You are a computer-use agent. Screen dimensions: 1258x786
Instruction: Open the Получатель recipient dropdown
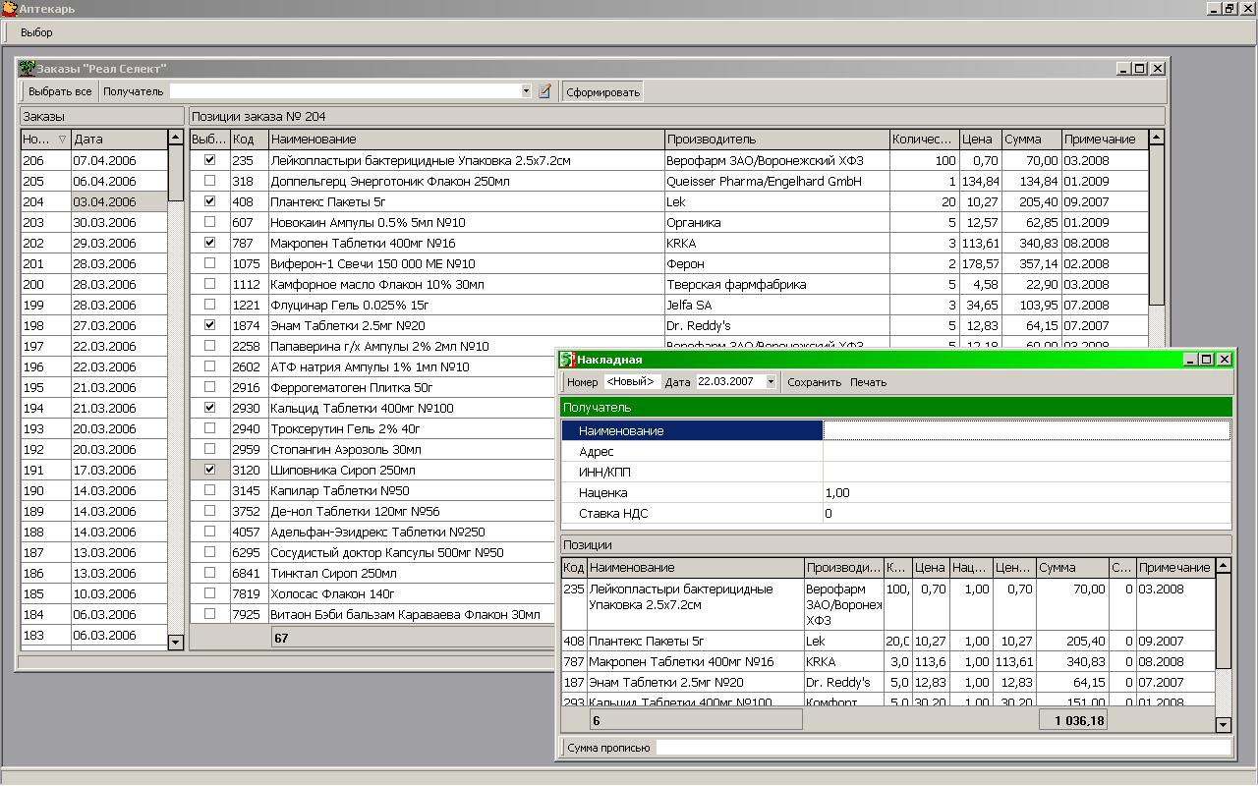pos(526,91)
